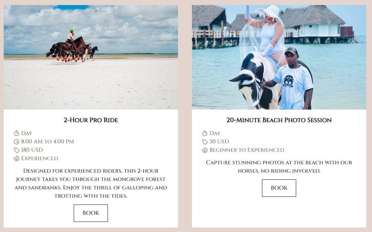The height and width of the screenshot is (232, 372).
Task: Click the price tag icon near 180 USD
Action: [x=16, y=150]
